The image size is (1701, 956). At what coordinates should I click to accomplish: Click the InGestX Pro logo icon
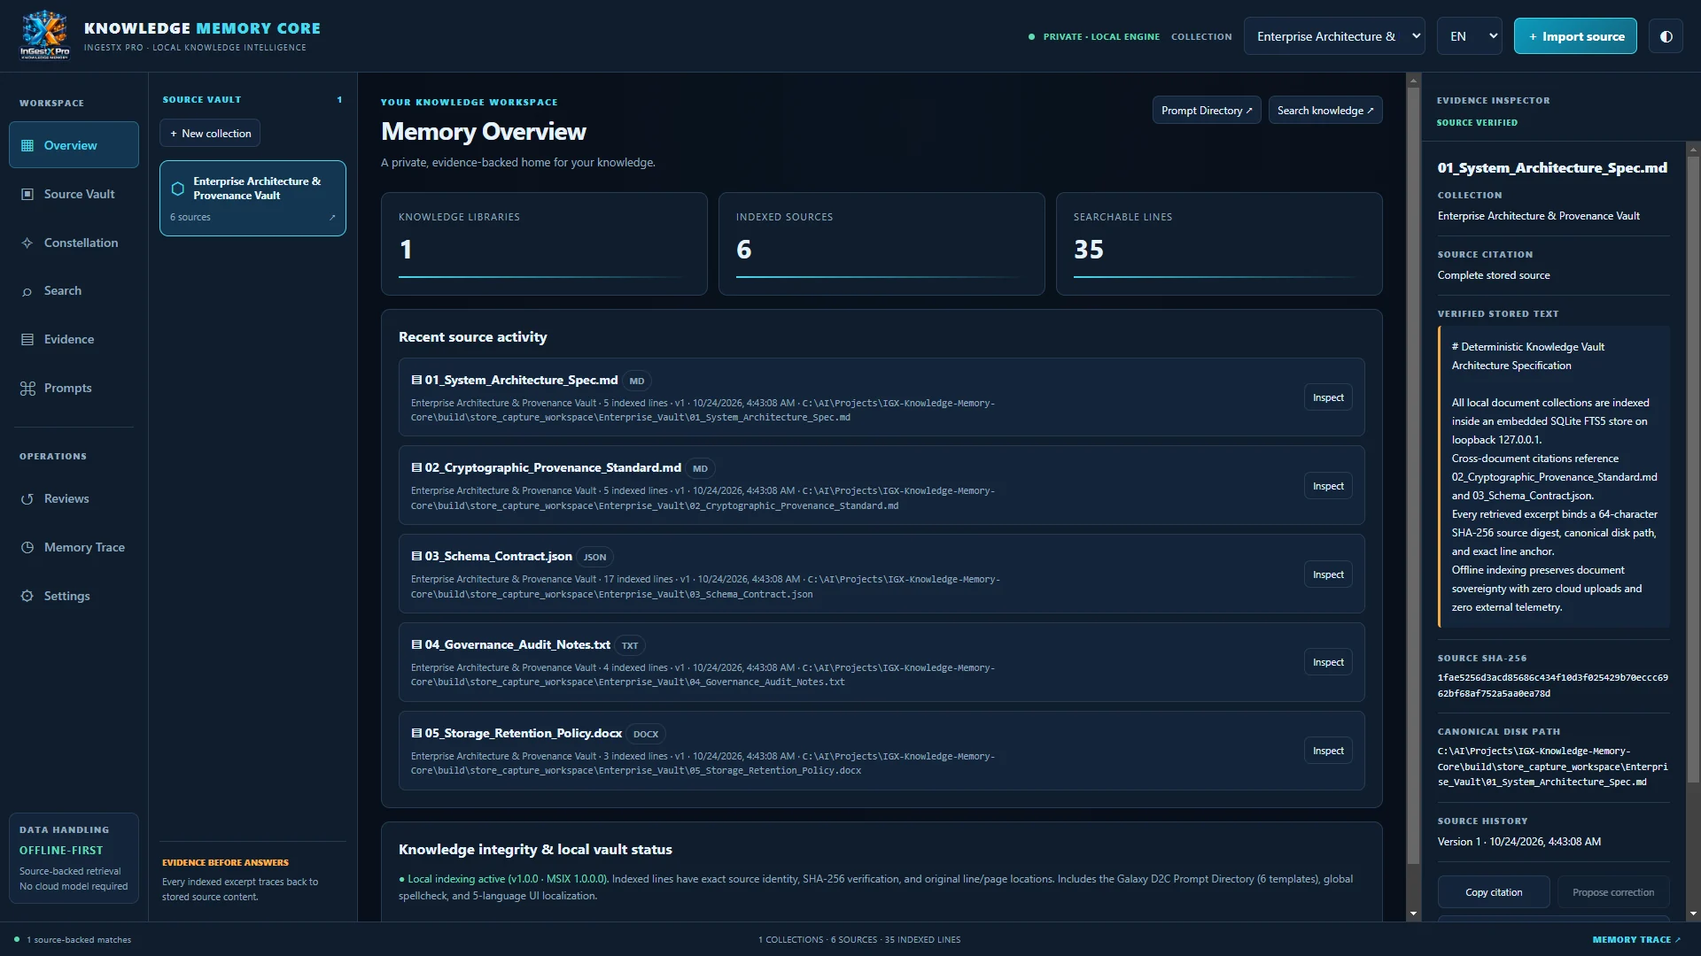[x=44, y=35]
